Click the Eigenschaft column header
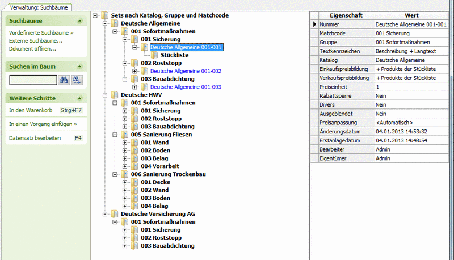This screenshot has width=454, height=260. tap(346, 16)
